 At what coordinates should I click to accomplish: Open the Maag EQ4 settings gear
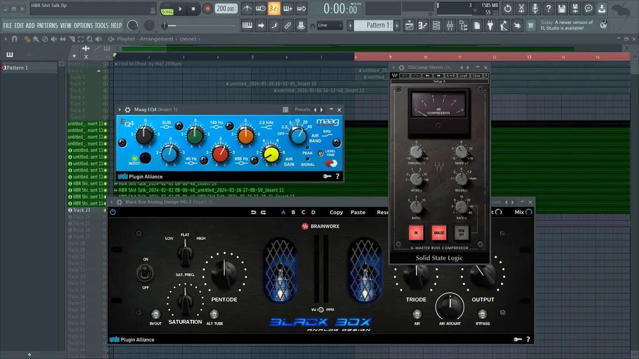click(x=127, y=110)
